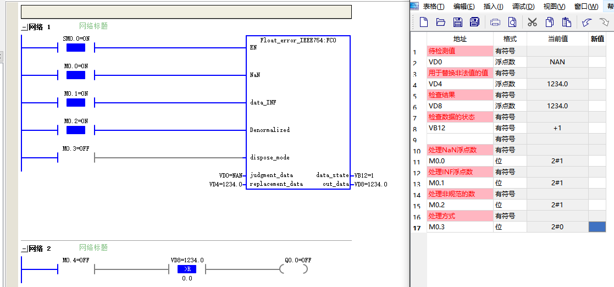Screen dimensions: 614x287
Task: Select row number 17 header
Action: pos(419,228)
